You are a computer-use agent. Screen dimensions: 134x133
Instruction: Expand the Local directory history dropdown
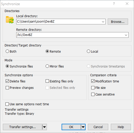pos(103,22)
